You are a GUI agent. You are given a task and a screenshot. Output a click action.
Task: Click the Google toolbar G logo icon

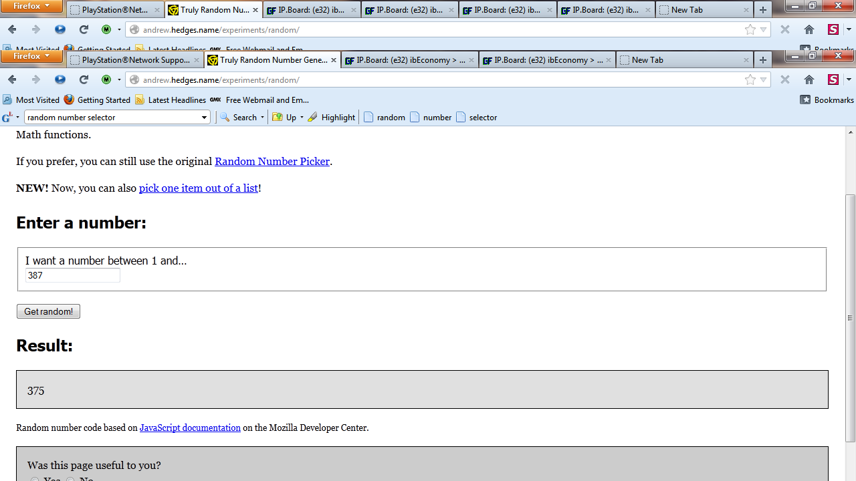[7, 118]
